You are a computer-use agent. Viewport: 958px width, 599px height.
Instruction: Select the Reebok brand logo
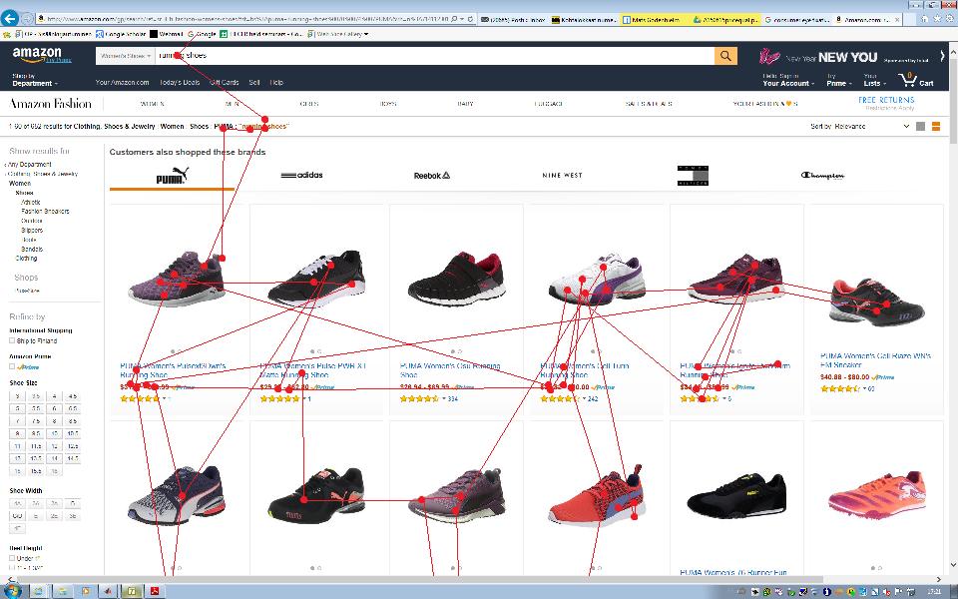tap(431, 176)
